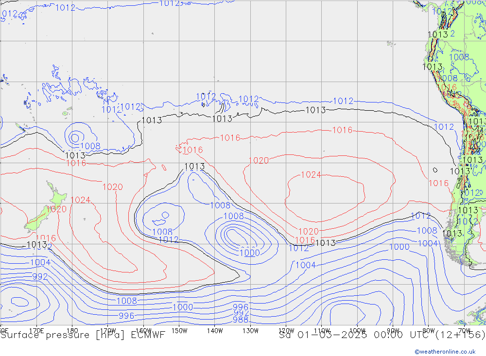The height and width of the screenshot is (356, 486).
Task: Click the small green island near Fiji
Action: click(65, 114)
